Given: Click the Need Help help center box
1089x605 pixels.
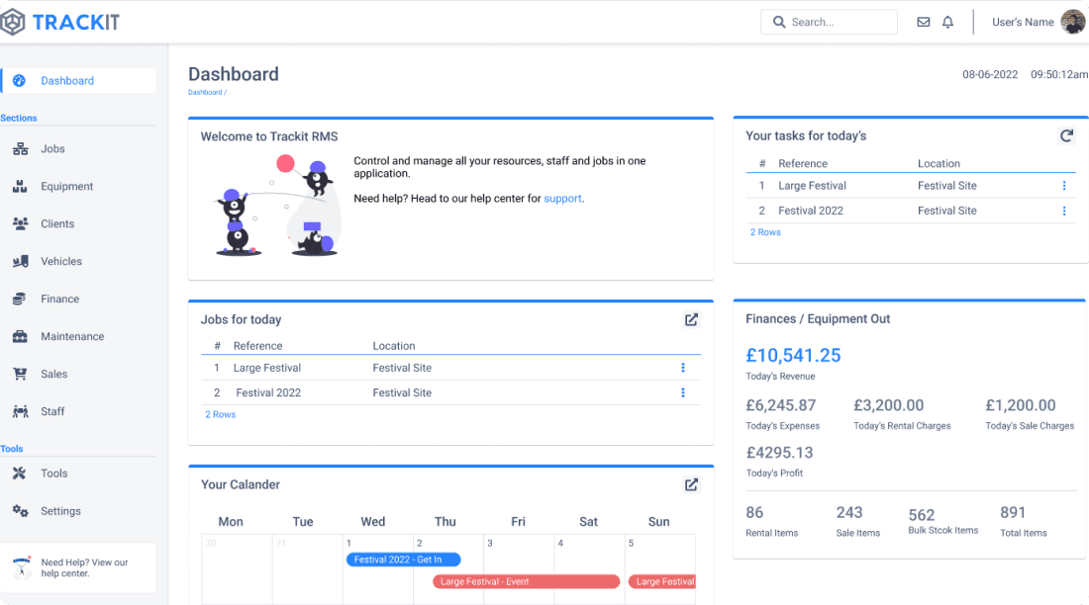Looking at the screenshot, I should pyautogui.click(x=78, y=567).
